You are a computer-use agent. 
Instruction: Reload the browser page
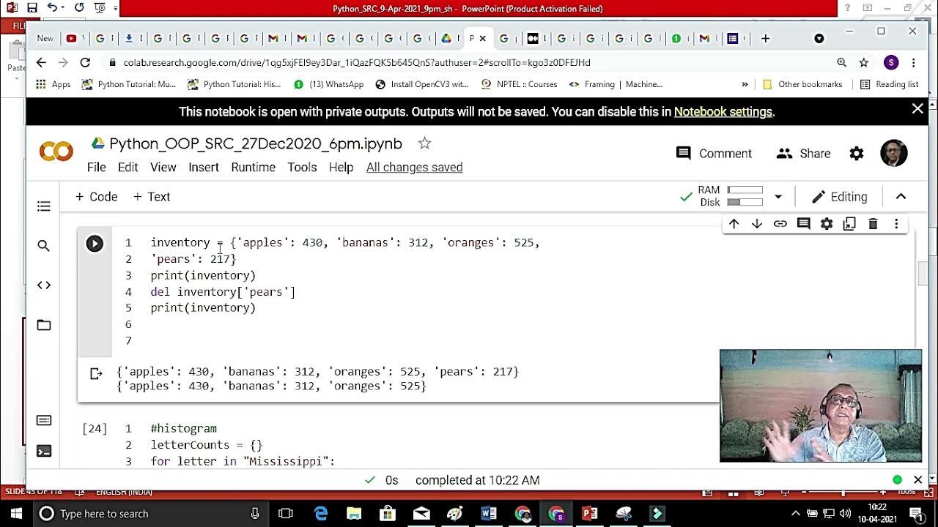(85, 62)
